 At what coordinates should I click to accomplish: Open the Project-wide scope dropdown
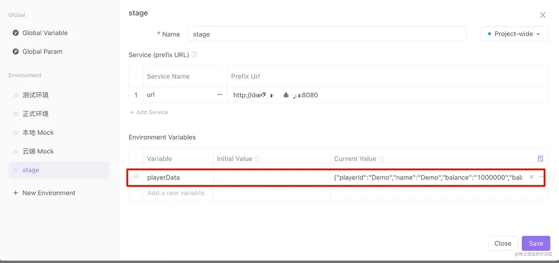pyautogui.click(x=514, y=34)
